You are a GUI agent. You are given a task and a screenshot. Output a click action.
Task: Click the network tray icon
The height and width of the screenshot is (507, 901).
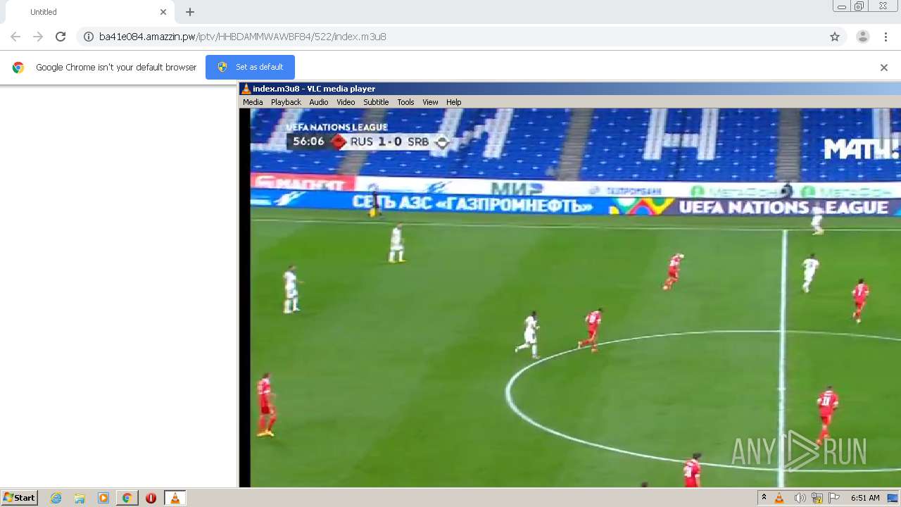pos(817,498)
